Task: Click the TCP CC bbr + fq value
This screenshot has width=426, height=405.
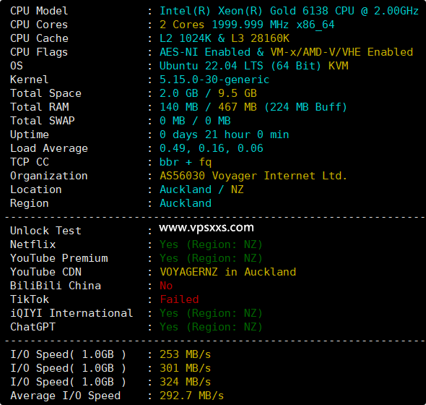Action: point(186,162)
